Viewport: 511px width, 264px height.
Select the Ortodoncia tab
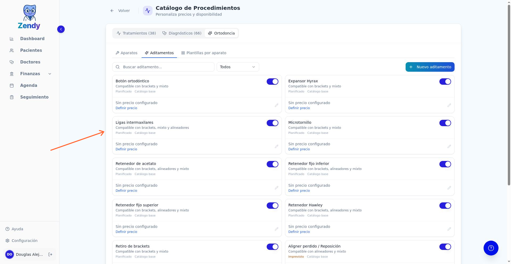pos(221,33)
